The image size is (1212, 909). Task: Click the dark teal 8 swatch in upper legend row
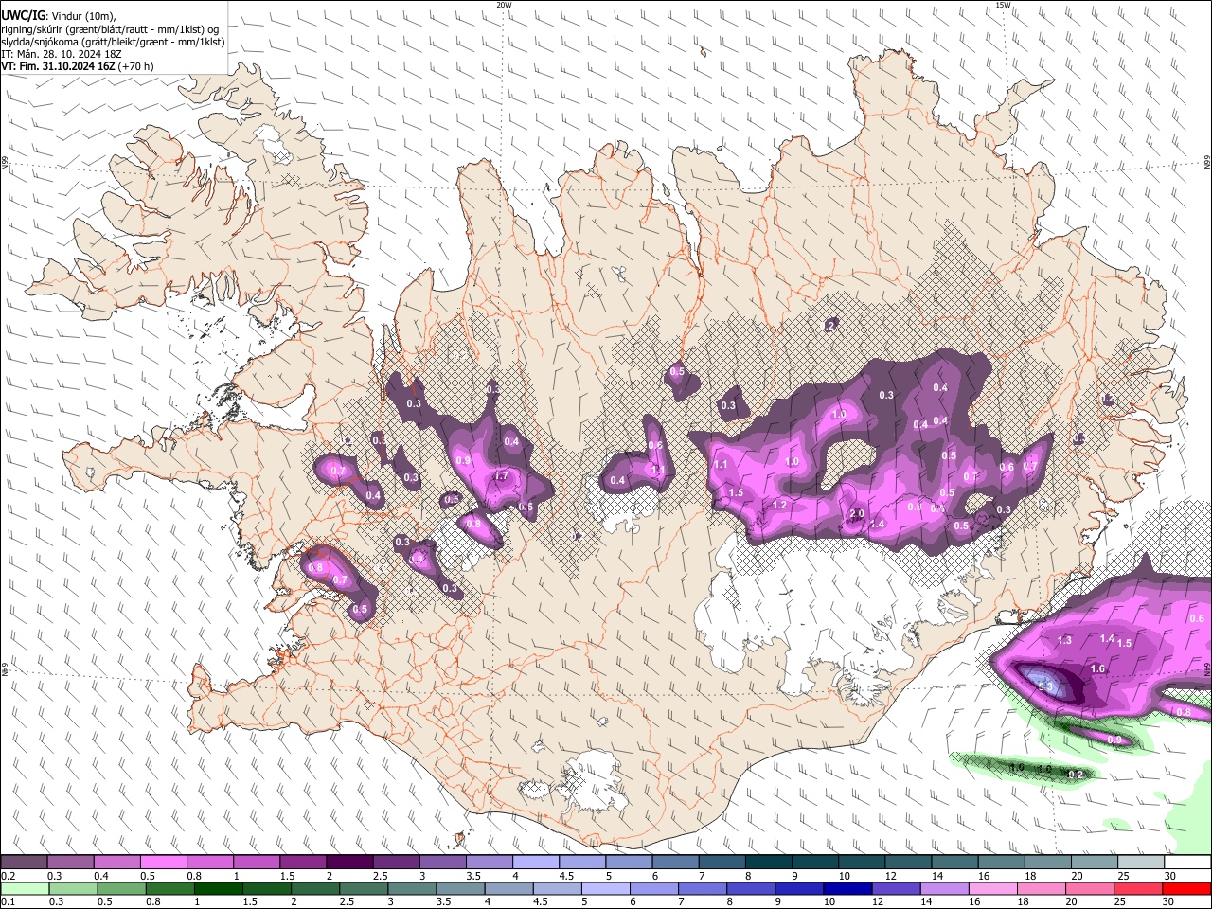click(769, 863)
